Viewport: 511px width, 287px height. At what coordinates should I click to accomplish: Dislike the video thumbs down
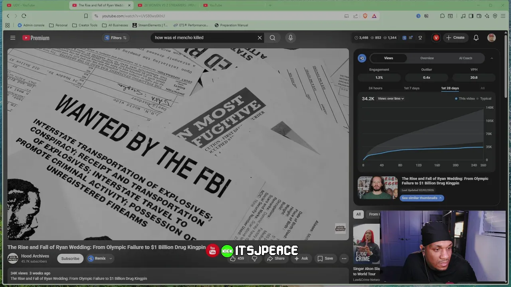coord(254,258)
